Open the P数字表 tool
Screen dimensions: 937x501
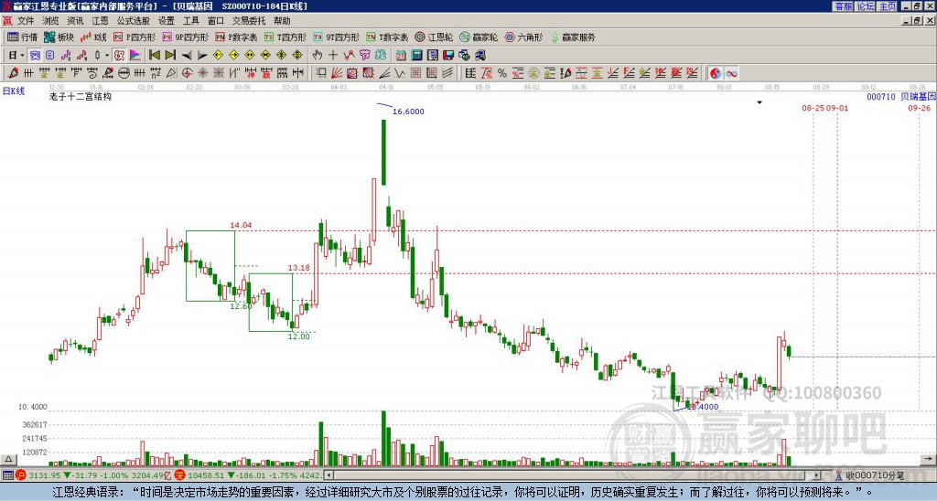[236, 37]
